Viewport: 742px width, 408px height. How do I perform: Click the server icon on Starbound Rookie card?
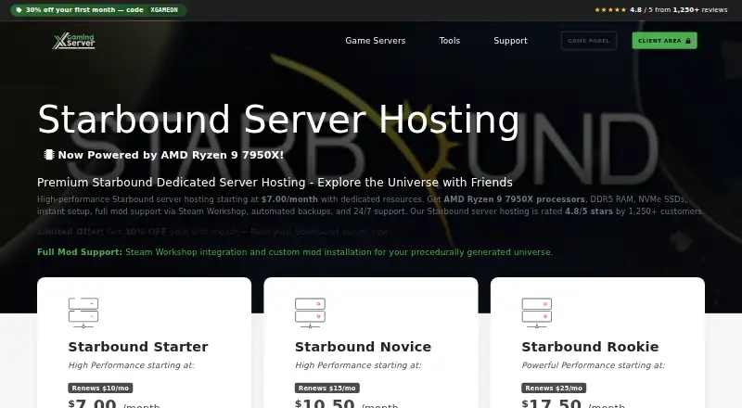(x=537, y=312)
